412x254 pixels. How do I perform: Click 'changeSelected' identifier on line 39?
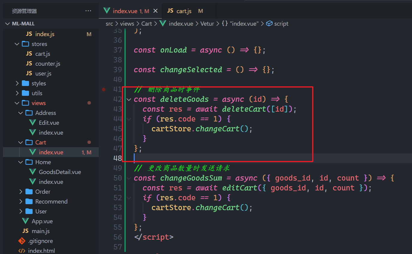191,70
